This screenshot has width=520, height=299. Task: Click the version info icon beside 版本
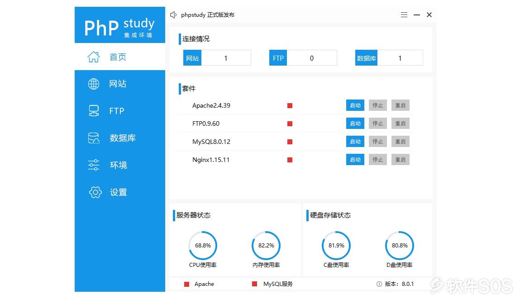379,284
